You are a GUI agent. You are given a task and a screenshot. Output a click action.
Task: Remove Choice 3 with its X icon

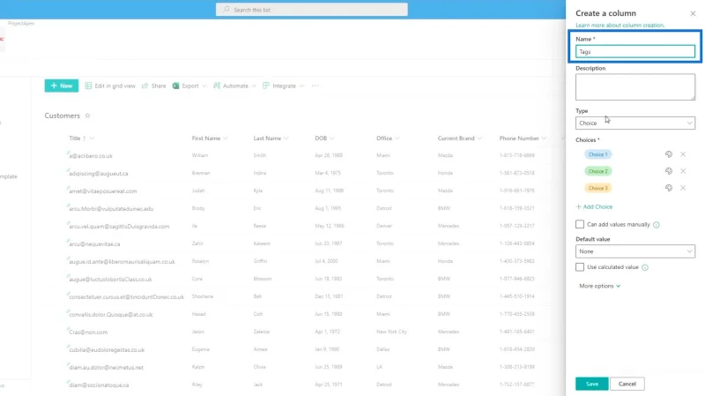pyautogui.click(x=683, y=188)
